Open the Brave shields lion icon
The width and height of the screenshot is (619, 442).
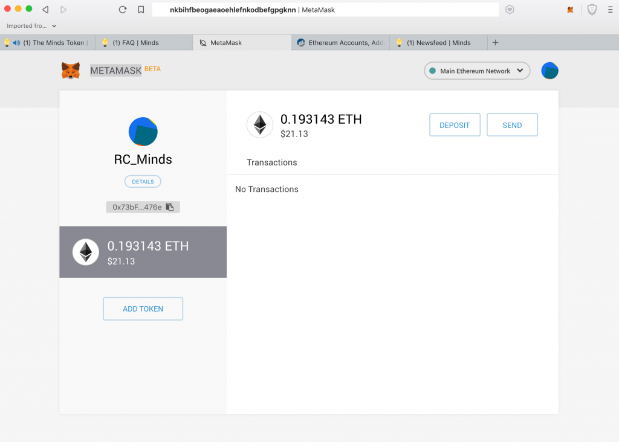tap(592, 10)
